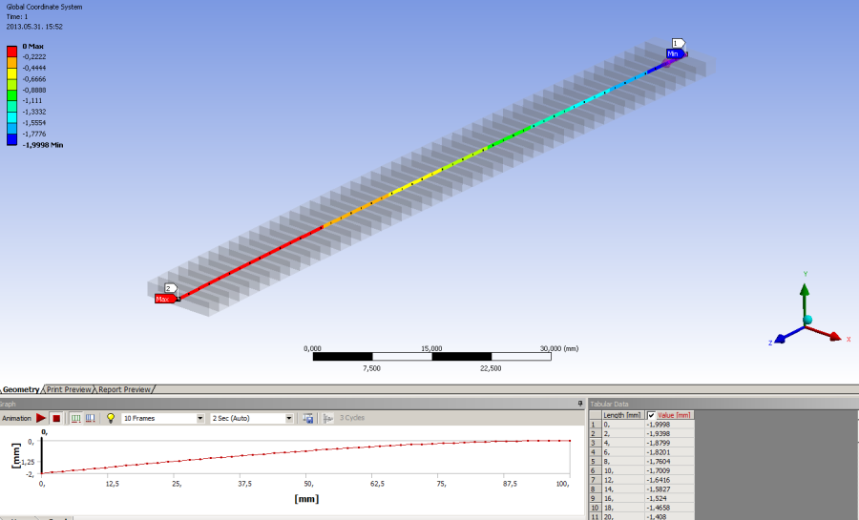Viewport: 859px width, 520px height.
Task: Click the 30,000 (mm) scale ruler label
Action: [558, 348]
